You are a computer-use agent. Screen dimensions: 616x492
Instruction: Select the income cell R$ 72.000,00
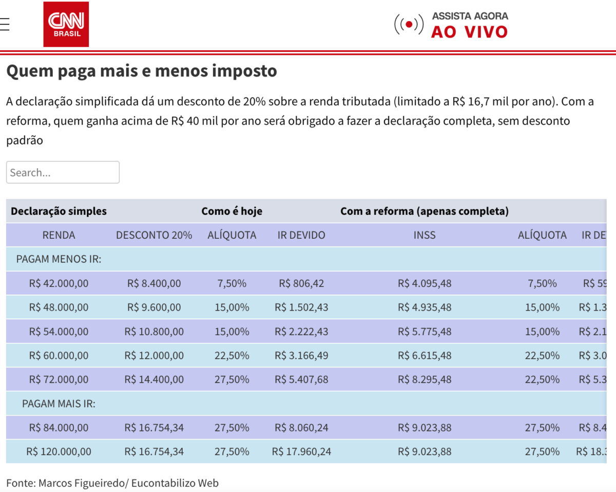coord(59,380)
